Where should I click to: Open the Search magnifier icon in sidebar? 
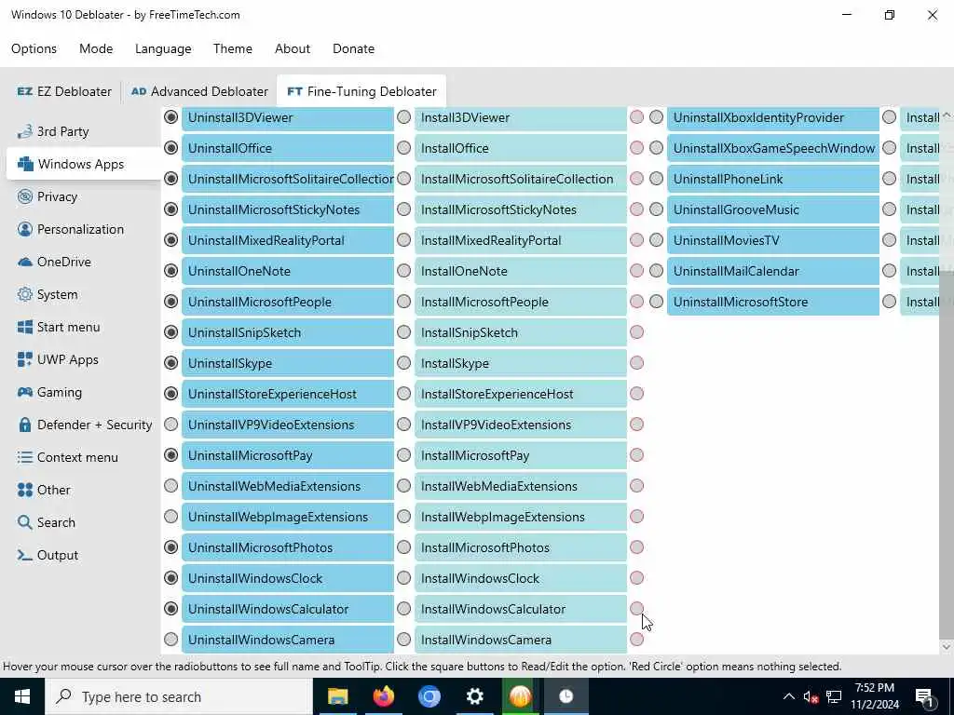coord(25,522)
